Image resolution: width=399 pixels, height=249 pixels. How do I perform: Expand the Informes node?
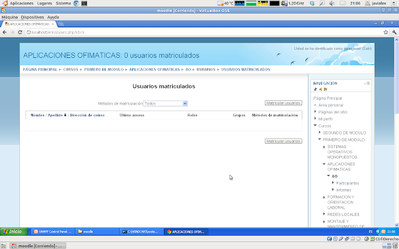(x=333, y=189)
